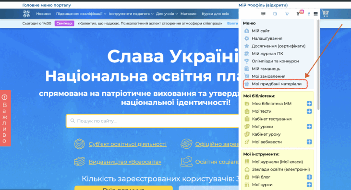Click the chat bubbles icon beside Освітня соціаль…
The height and width of the screenshot is (190, 351).
tap(186, 162)
